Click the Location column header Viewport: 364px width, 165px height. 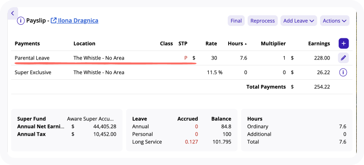pos(84,43)
